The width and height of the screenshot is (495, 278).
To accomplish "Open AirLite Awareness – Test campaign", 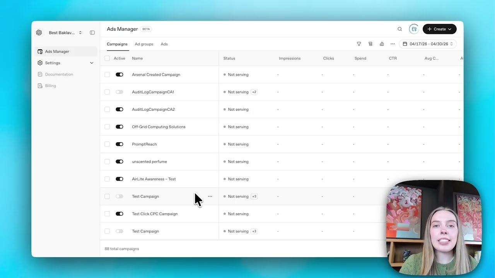I will pyautogui.click(x=154, y=179).
